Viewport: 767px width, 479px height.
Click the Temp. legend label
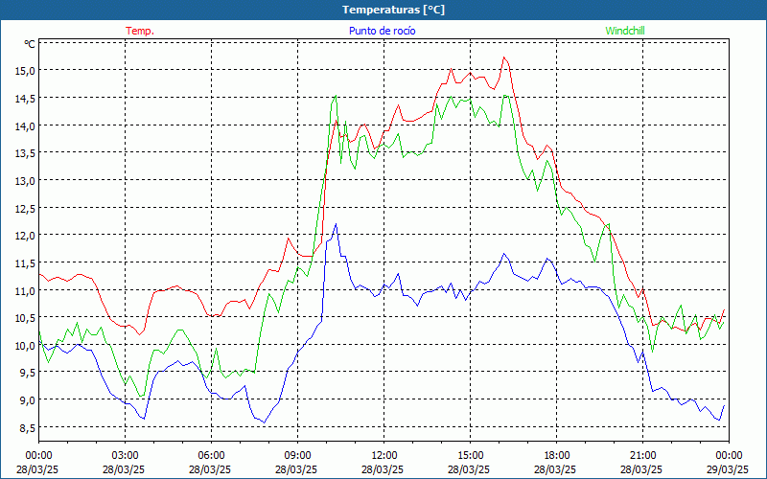pos(140,31)
